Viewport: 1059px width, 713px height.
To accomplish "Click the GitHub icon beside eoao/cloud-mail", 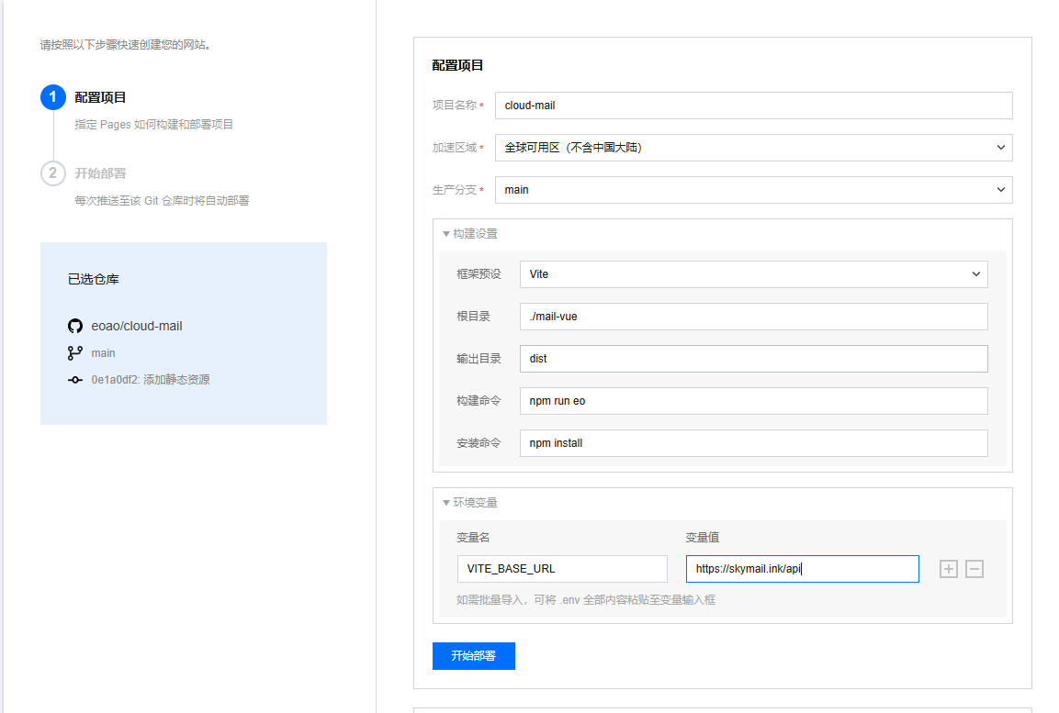I will click(75, 326).
